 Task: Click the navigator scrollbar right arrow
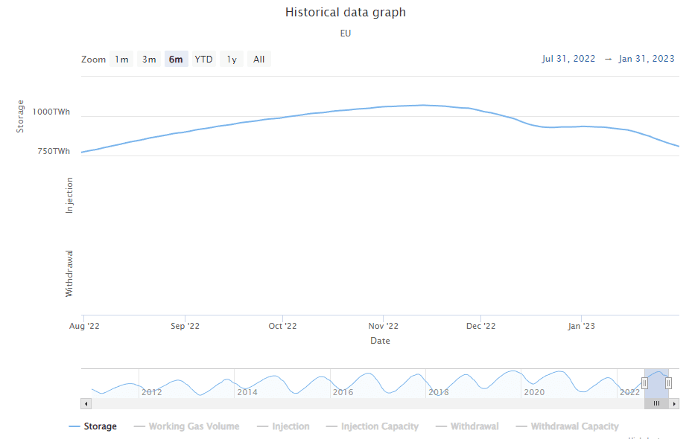(x=674, y=403)
